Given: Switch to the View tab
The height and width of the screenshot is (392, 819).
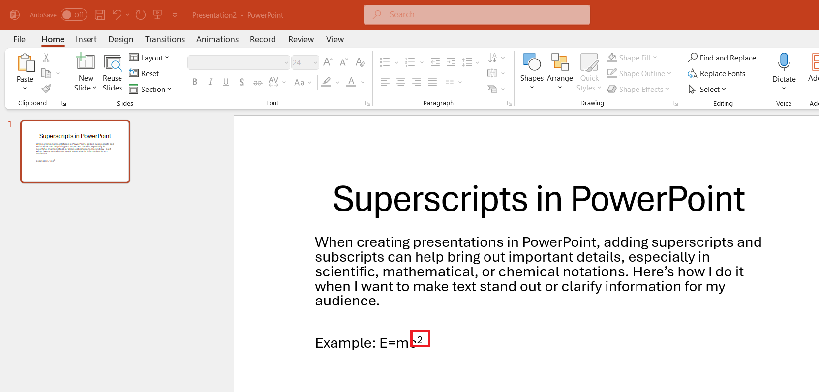Looking at the screenshot, I should (335, 39).
